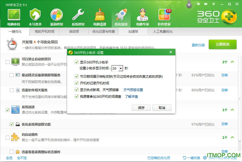This screenshot has width=242, height=162.
Task: Collapse the 自启动插件 group chevron
Action: (232, 137)
